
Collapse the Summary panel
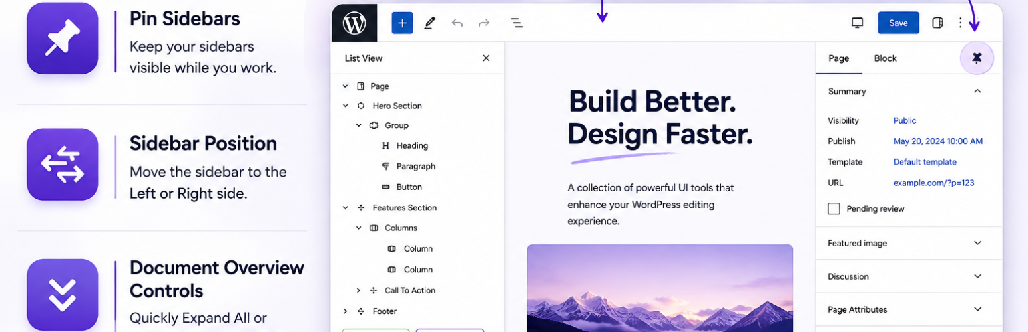tap(977, 92)
